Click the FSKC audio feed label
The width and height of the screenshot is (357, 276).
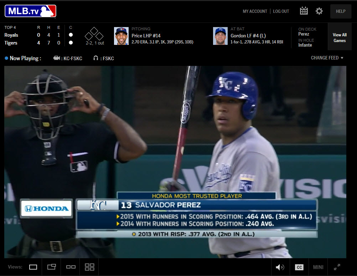click(x=108, y=58)
